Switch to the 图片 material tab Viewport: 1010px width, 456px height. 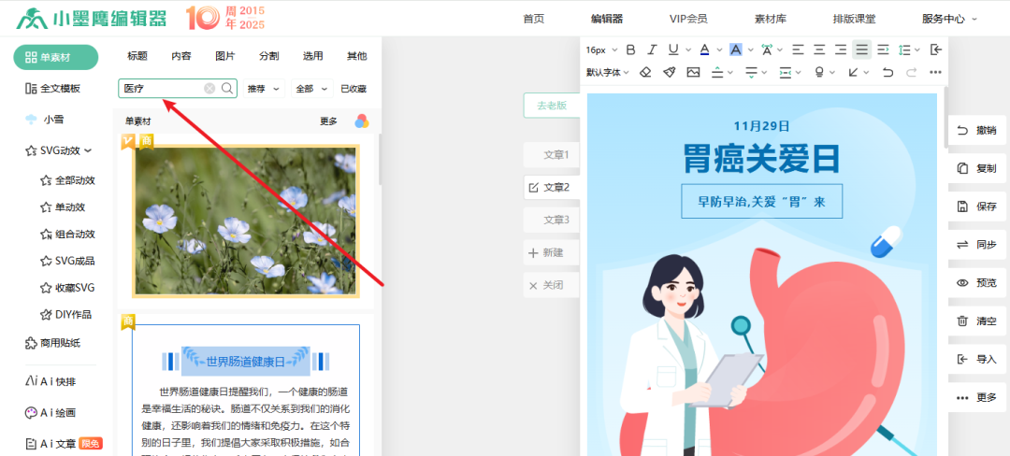pos(224,56)
